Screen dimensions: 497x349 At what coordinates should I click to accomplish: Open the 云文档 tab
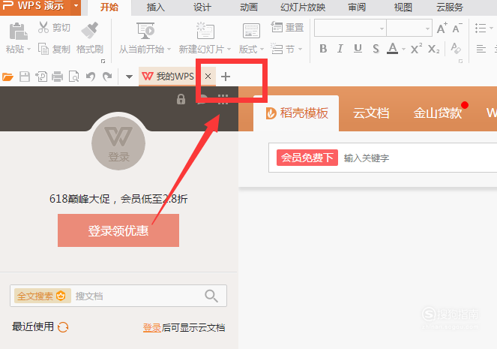(x=371, y=113)
